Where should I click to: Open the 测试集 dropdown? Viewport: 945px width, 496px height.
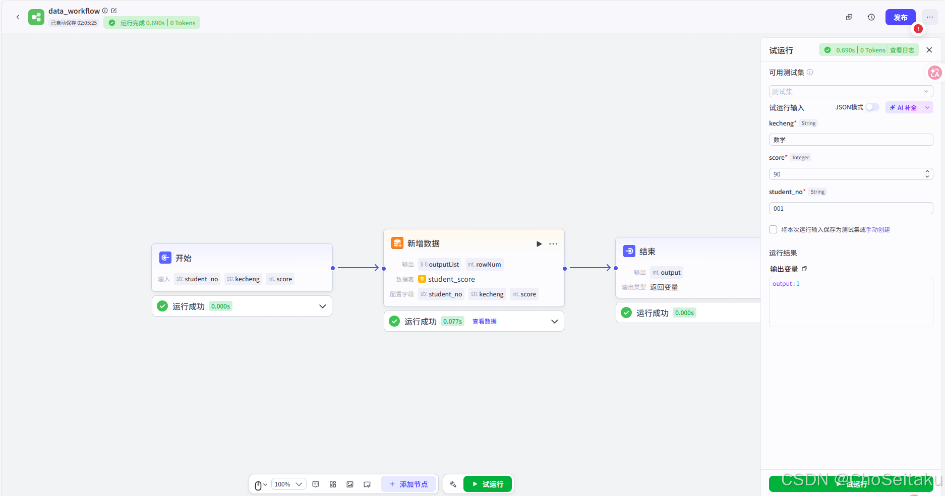click(x=851, y=91)
